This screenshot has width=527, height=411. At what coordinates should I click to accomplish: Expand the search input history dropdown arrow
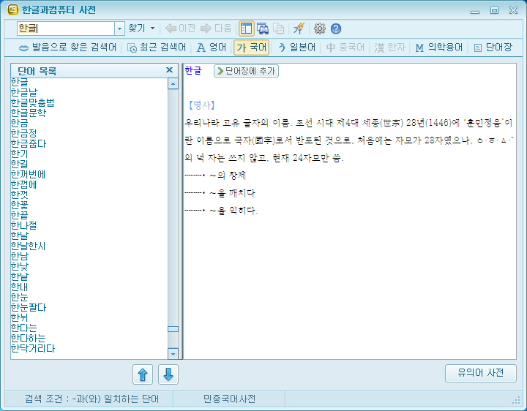coord(119,29)
